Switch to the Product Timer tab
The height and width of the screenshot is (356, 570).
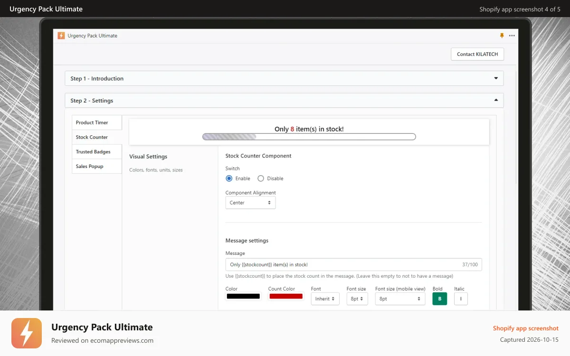[97, 122]
